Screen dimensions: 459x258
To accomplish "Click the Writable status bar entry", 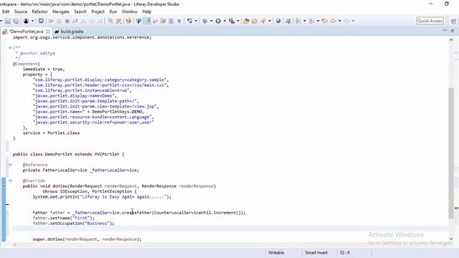I will [276, 252].
